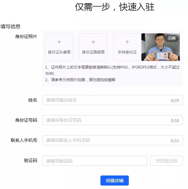Select the 身份证国徽面 upload label text

[x=93, y=52]
